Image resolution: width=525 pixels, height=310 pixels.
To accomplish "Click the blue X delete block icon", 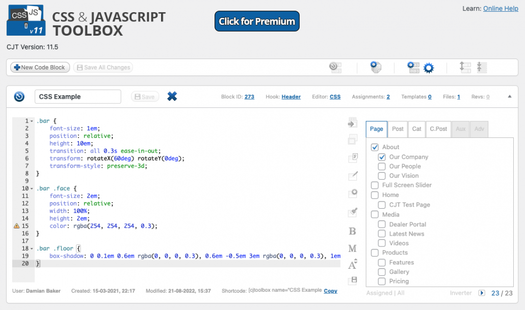I will click(x=172, y=96).
